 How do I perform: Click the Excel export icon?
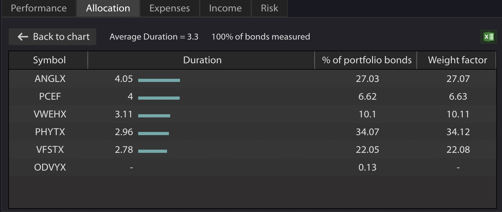(x=488, y=37)
